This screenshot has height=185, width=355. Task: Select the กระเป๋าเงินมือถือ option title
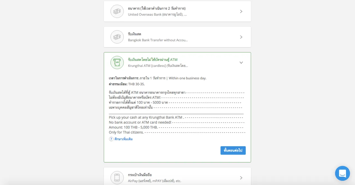(x=140, y=175)
